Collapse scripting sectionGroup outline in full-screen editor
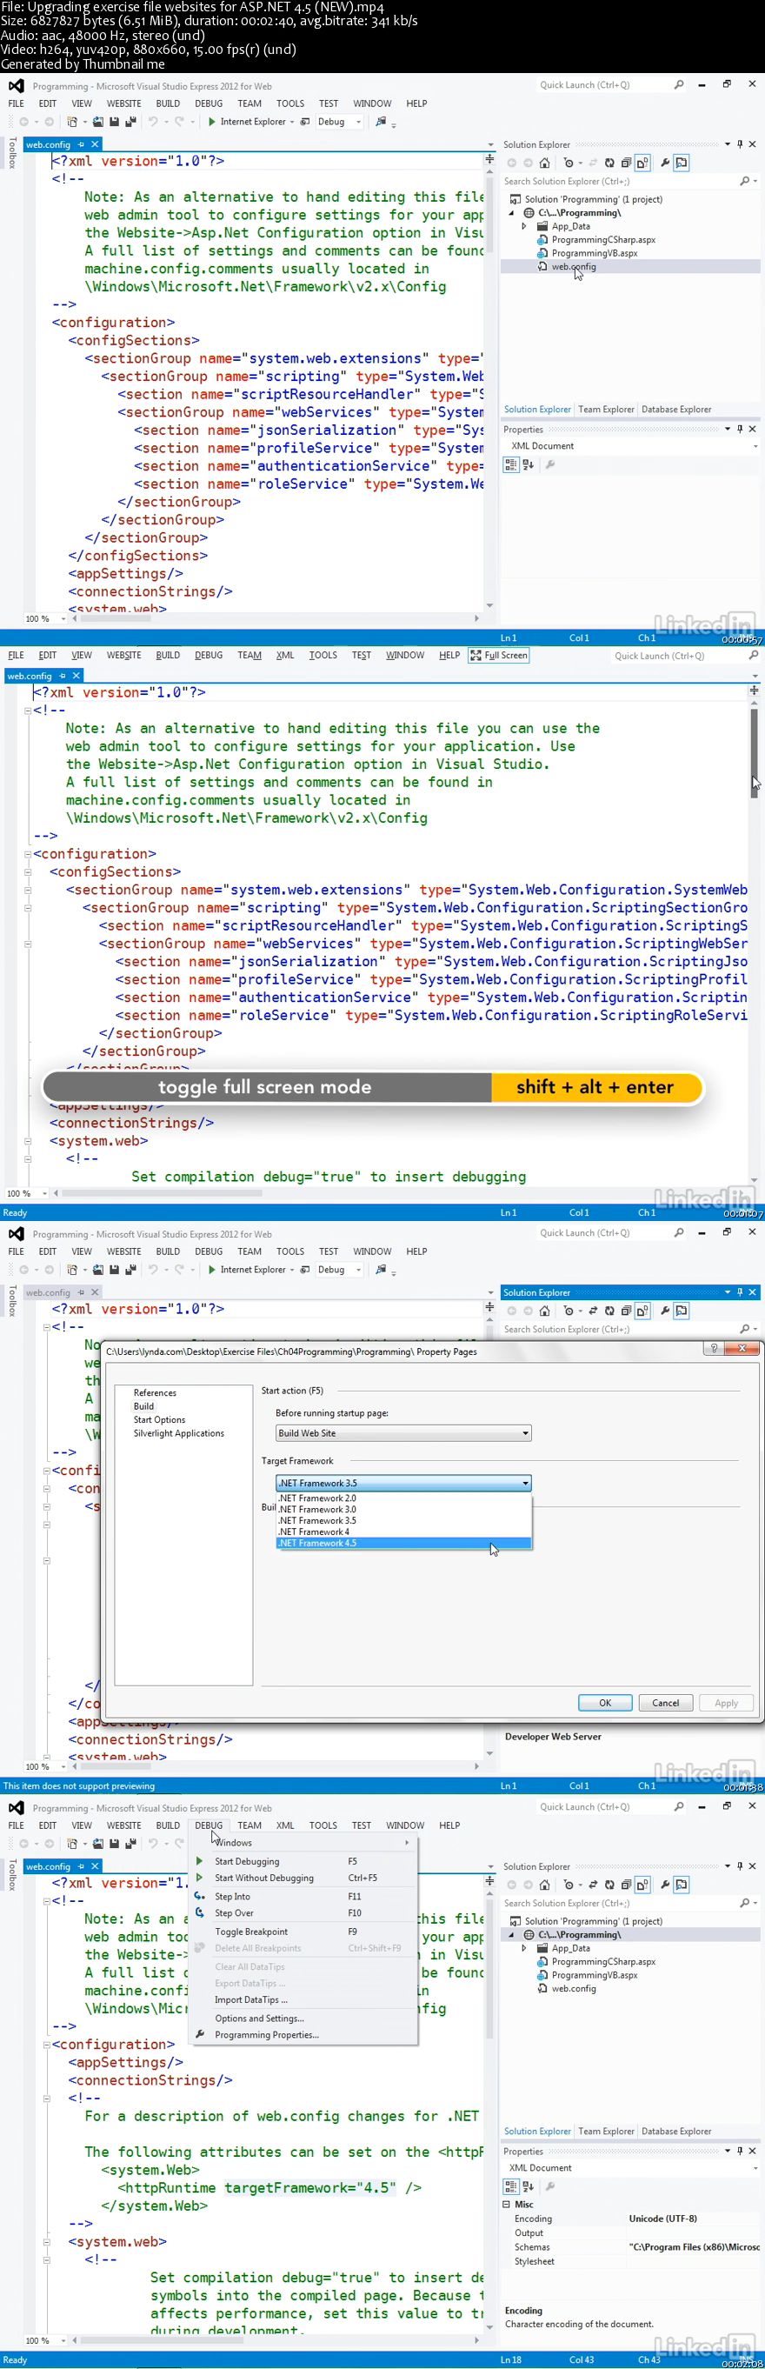 pyautogui.click(x=28, y=908)
